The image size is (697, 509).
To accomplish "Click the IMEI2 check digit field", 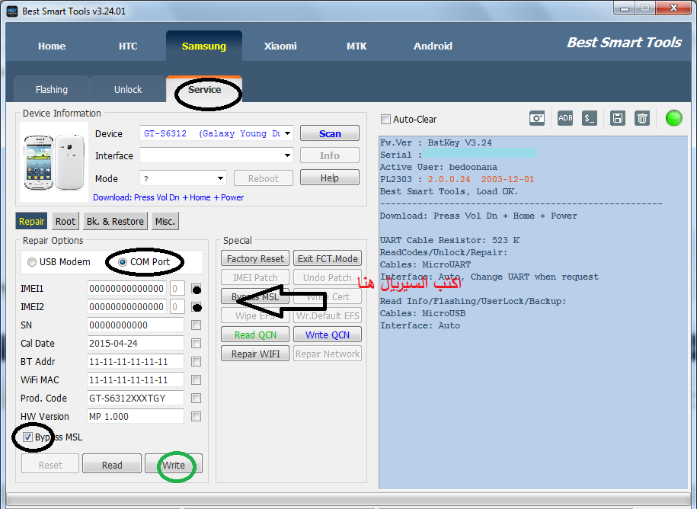I will (x=177, y=307).
